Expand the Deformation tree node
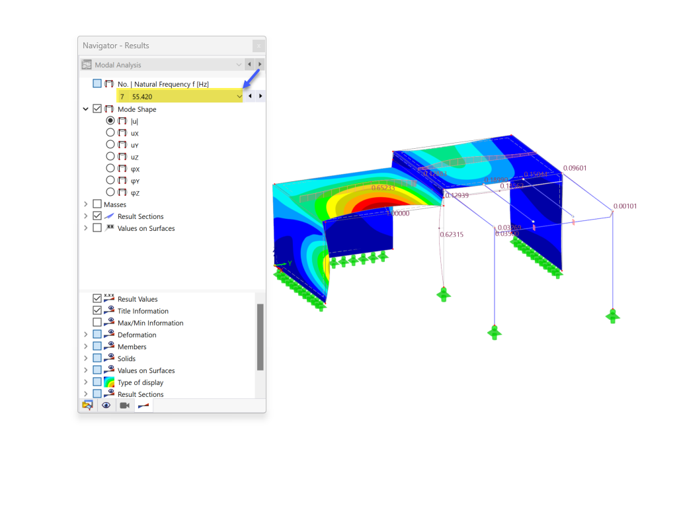Image resolution: width=677 pixels, height=508 pixels. pos(85,334)
